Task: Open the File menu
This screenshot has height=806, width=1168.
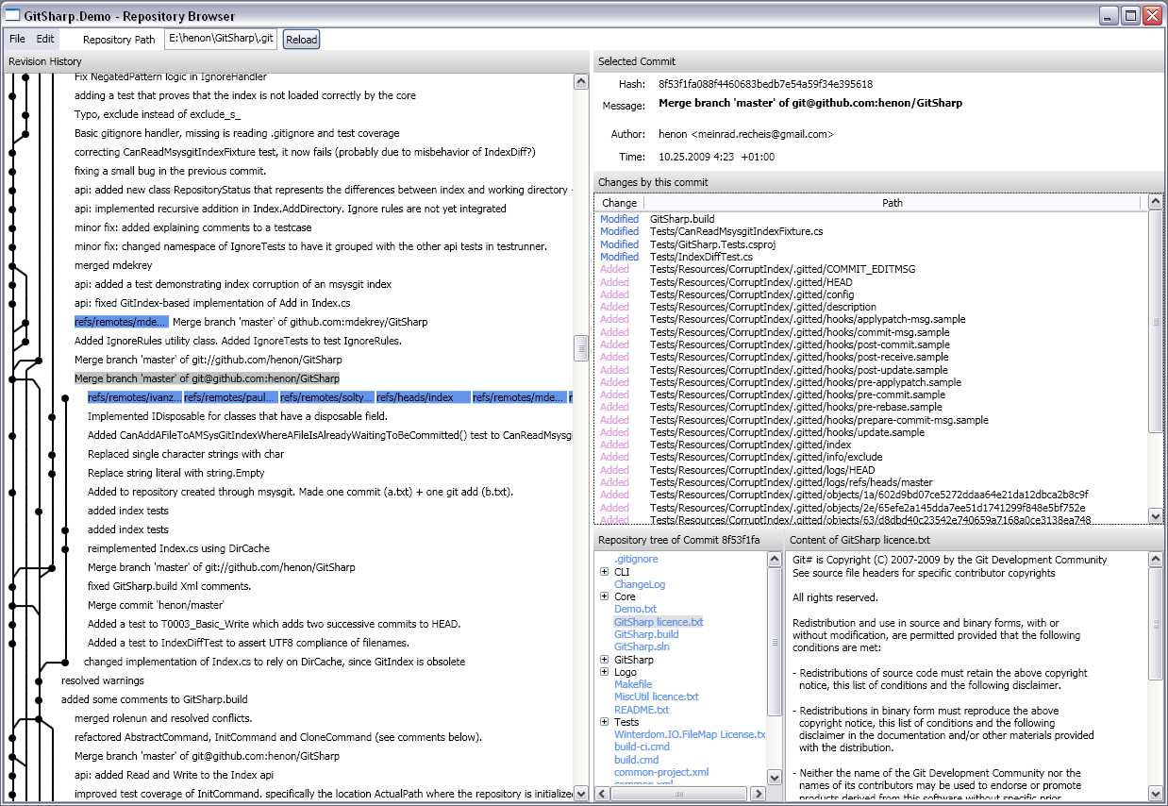Action: pyautogui.click(x=17, y=39)
